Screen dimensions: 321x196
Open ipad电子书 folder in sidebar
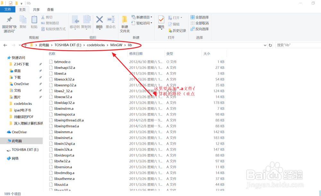point(20,110)
